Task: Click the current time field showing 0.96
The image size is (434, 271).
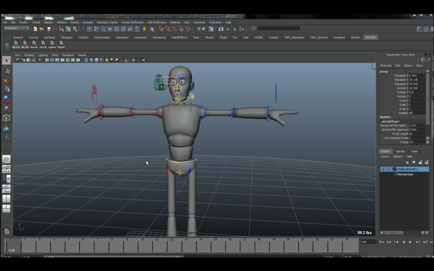Action: tap(368, 242)
